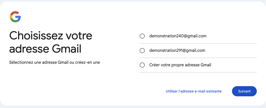Select the demonstration291@gmail.com radio button
This screenshot has width=266, height=108.
(x=142, y=51)
